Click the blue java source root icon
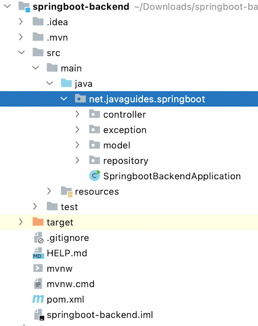The image size is (258, 326). (67, 83)
